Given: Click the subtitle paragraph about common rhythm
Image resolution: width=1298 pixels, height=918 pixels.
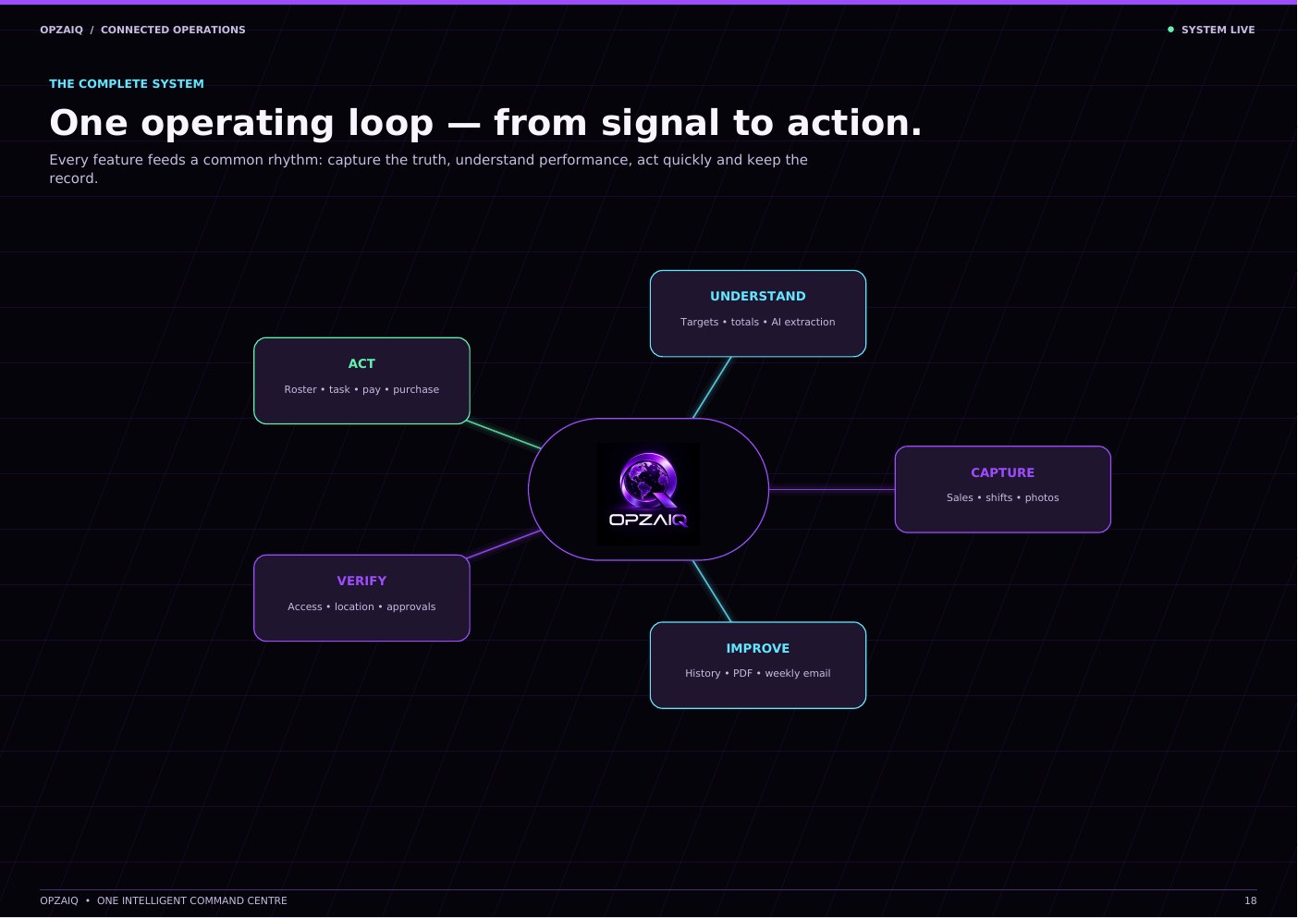Looking at the screenshot, I should (428, 169).
